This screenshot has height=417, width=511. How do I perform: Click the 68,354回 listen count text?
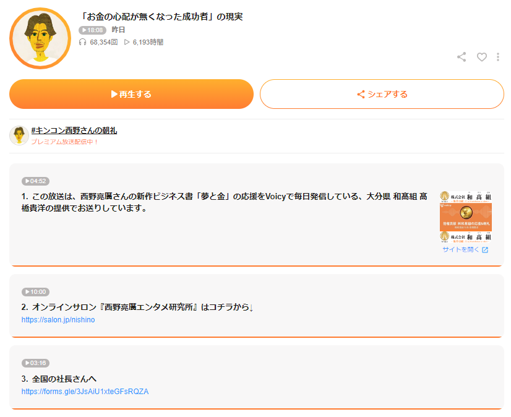pyautogui.click(x=104, y=42)
